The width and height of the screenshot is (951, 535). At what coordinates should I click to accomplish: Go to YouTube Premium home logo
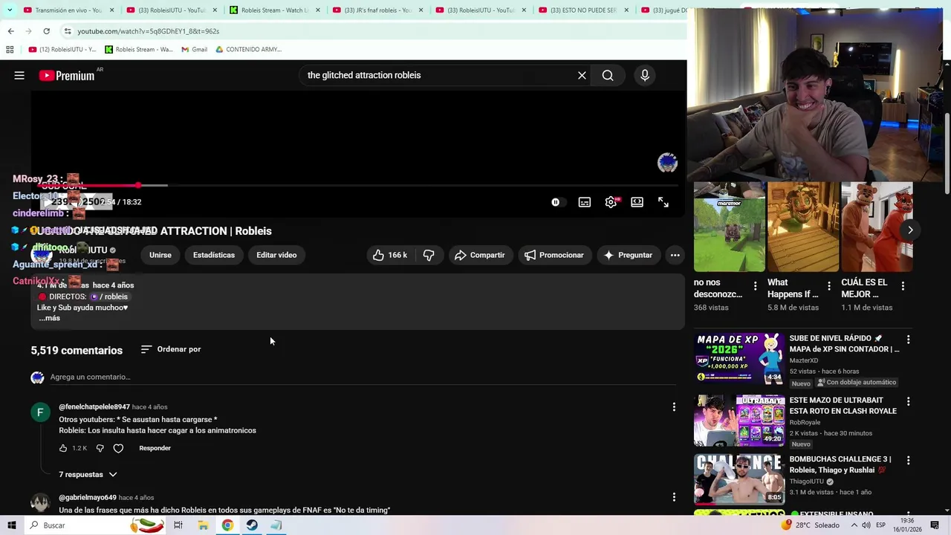pyautogui.click(x=67, y=75)
